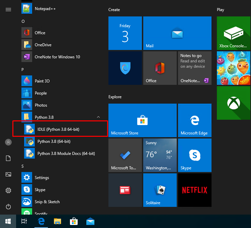This screenshot has height=228, width=251.
Task: Open Microsoft Store from the taskbar
Action: click(74, 221)
